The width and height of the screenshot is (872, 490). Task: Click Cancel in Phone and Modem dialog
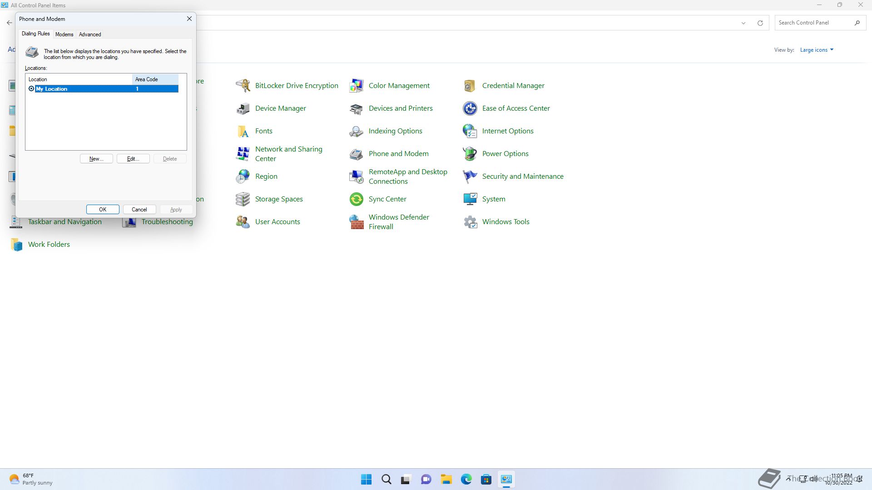[139, 210]
